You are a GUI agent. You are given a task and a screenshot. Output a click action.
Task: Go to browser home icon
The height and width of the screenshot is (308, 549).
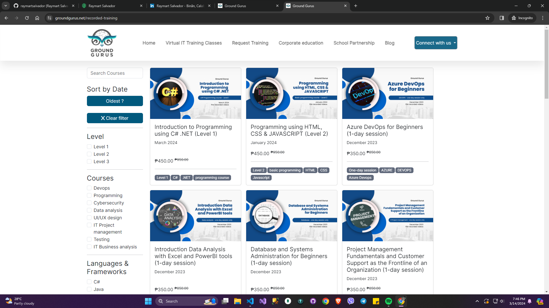(37, 18)
